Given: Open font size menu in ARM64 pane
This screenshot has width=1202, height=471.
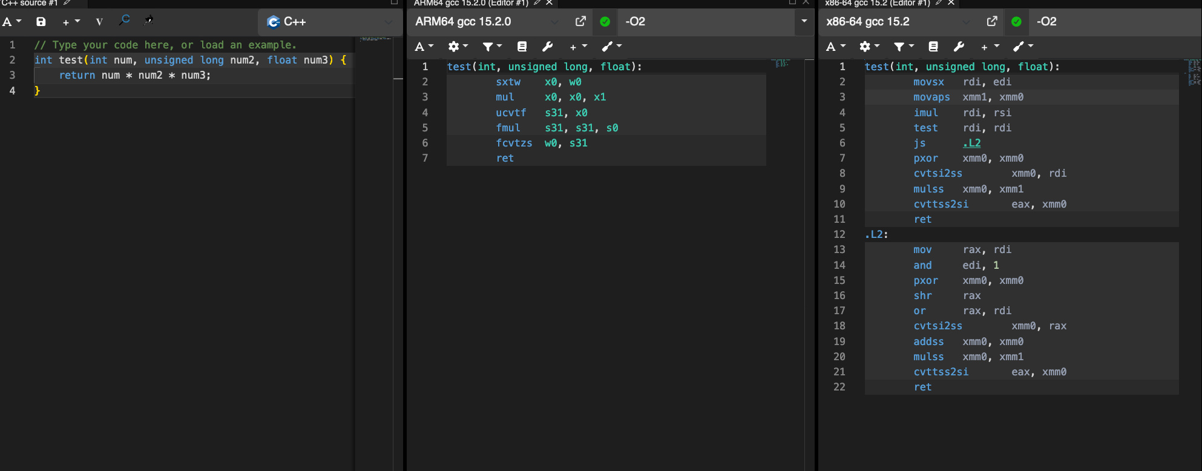Looking at the screenshot, I should point(424,47).
